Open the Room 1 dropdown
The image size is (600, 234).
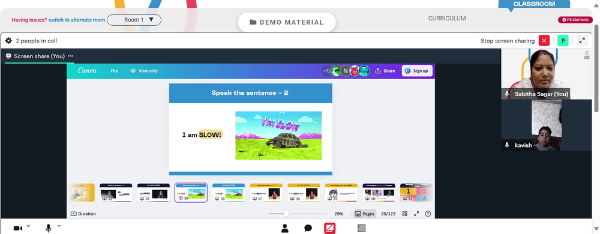[134, 20]
